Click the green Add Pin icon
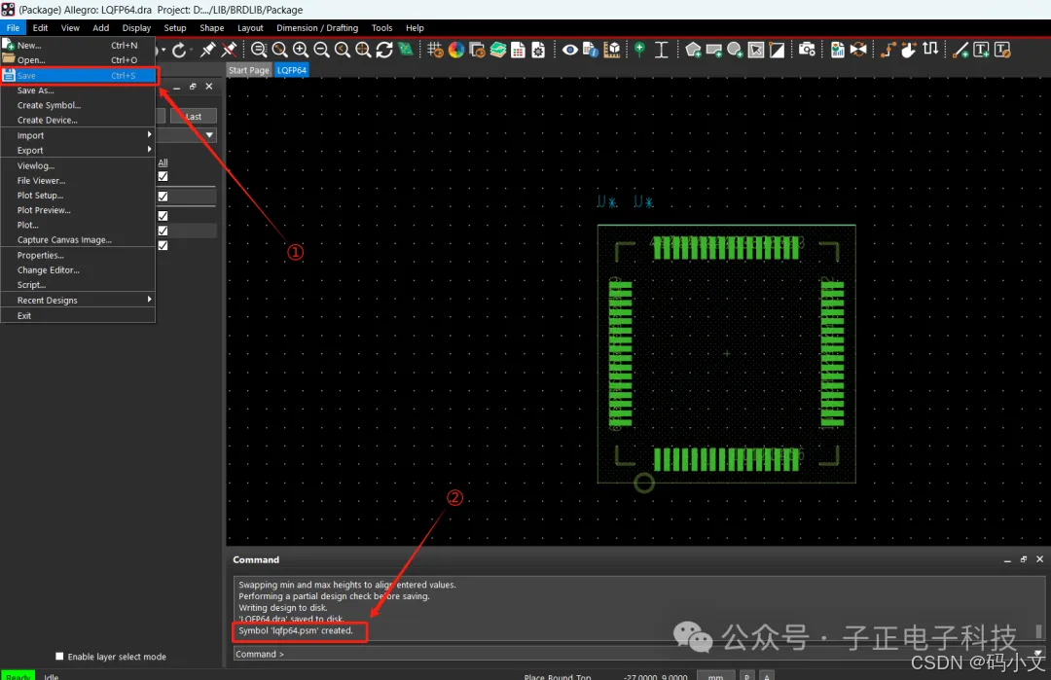Image resolution: width=1051 pixels, height=680 pixels. click(x=639, y=51)
